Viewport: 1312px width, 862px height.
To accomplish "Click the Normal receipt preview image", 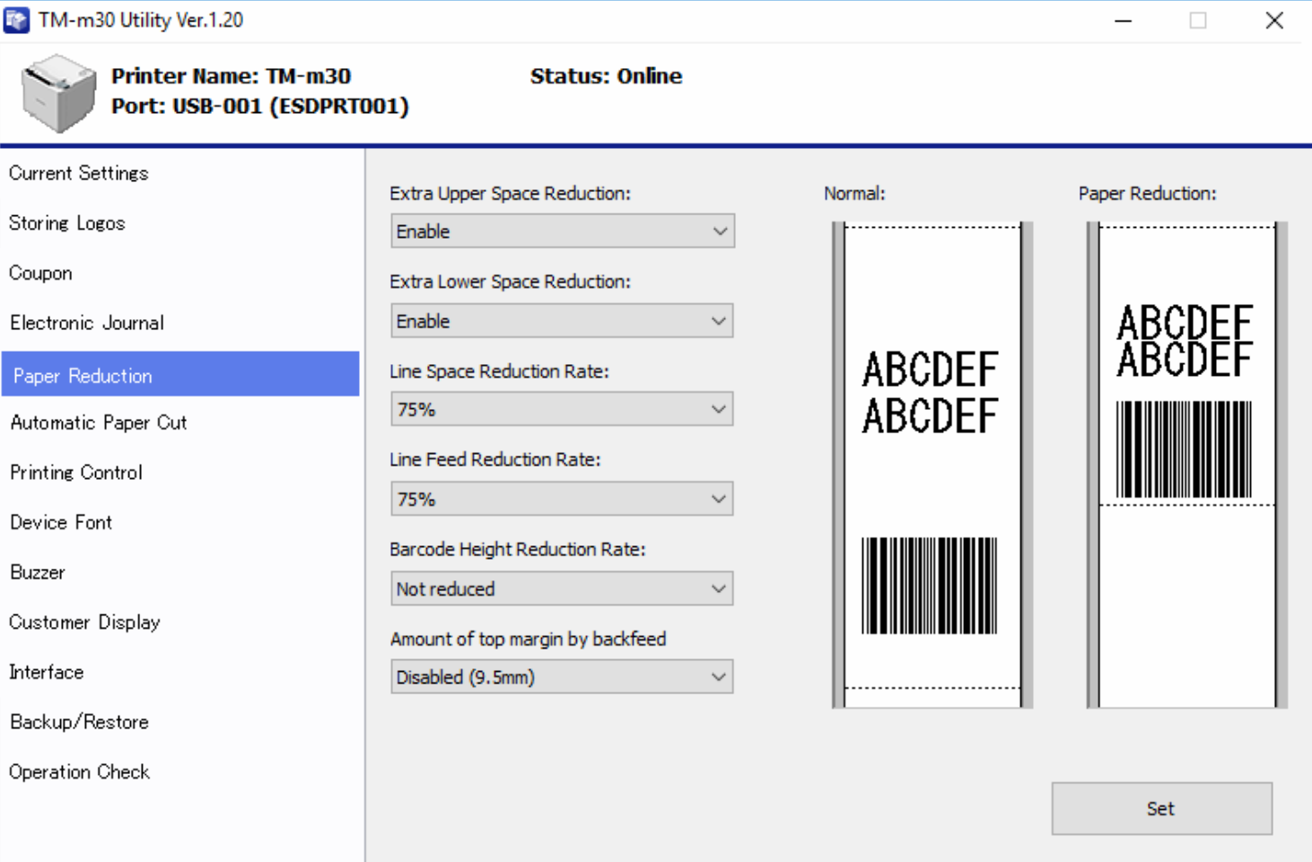I will (932, 465).
